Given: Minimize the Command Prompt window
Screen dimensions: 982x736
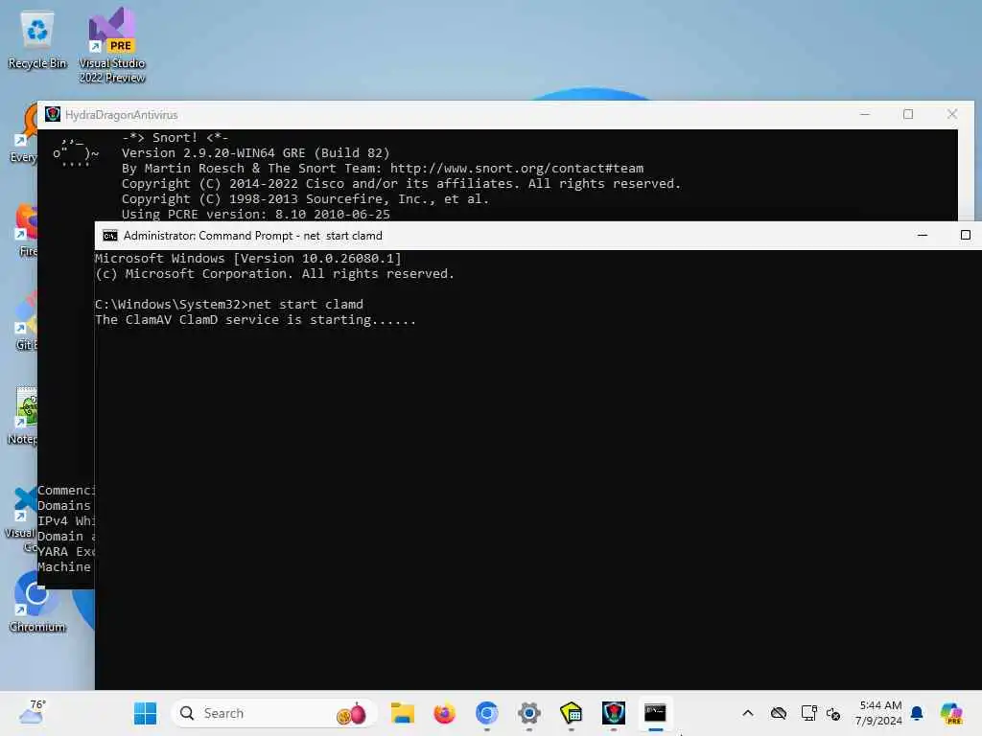Looking at the screenshot, I should tap(922, 236).
